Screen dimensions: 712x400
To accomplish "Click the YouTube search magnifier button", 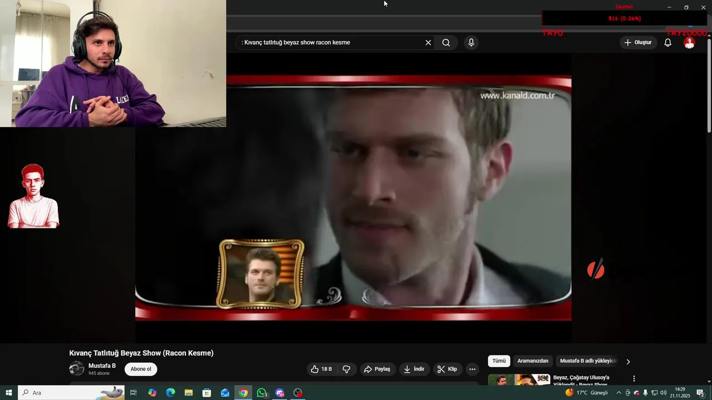I will 446,42.
